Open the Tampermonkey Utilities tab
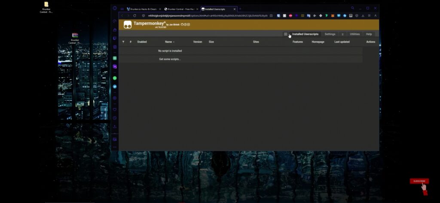This screenshot has width=440, height=203. click(354, 34)
